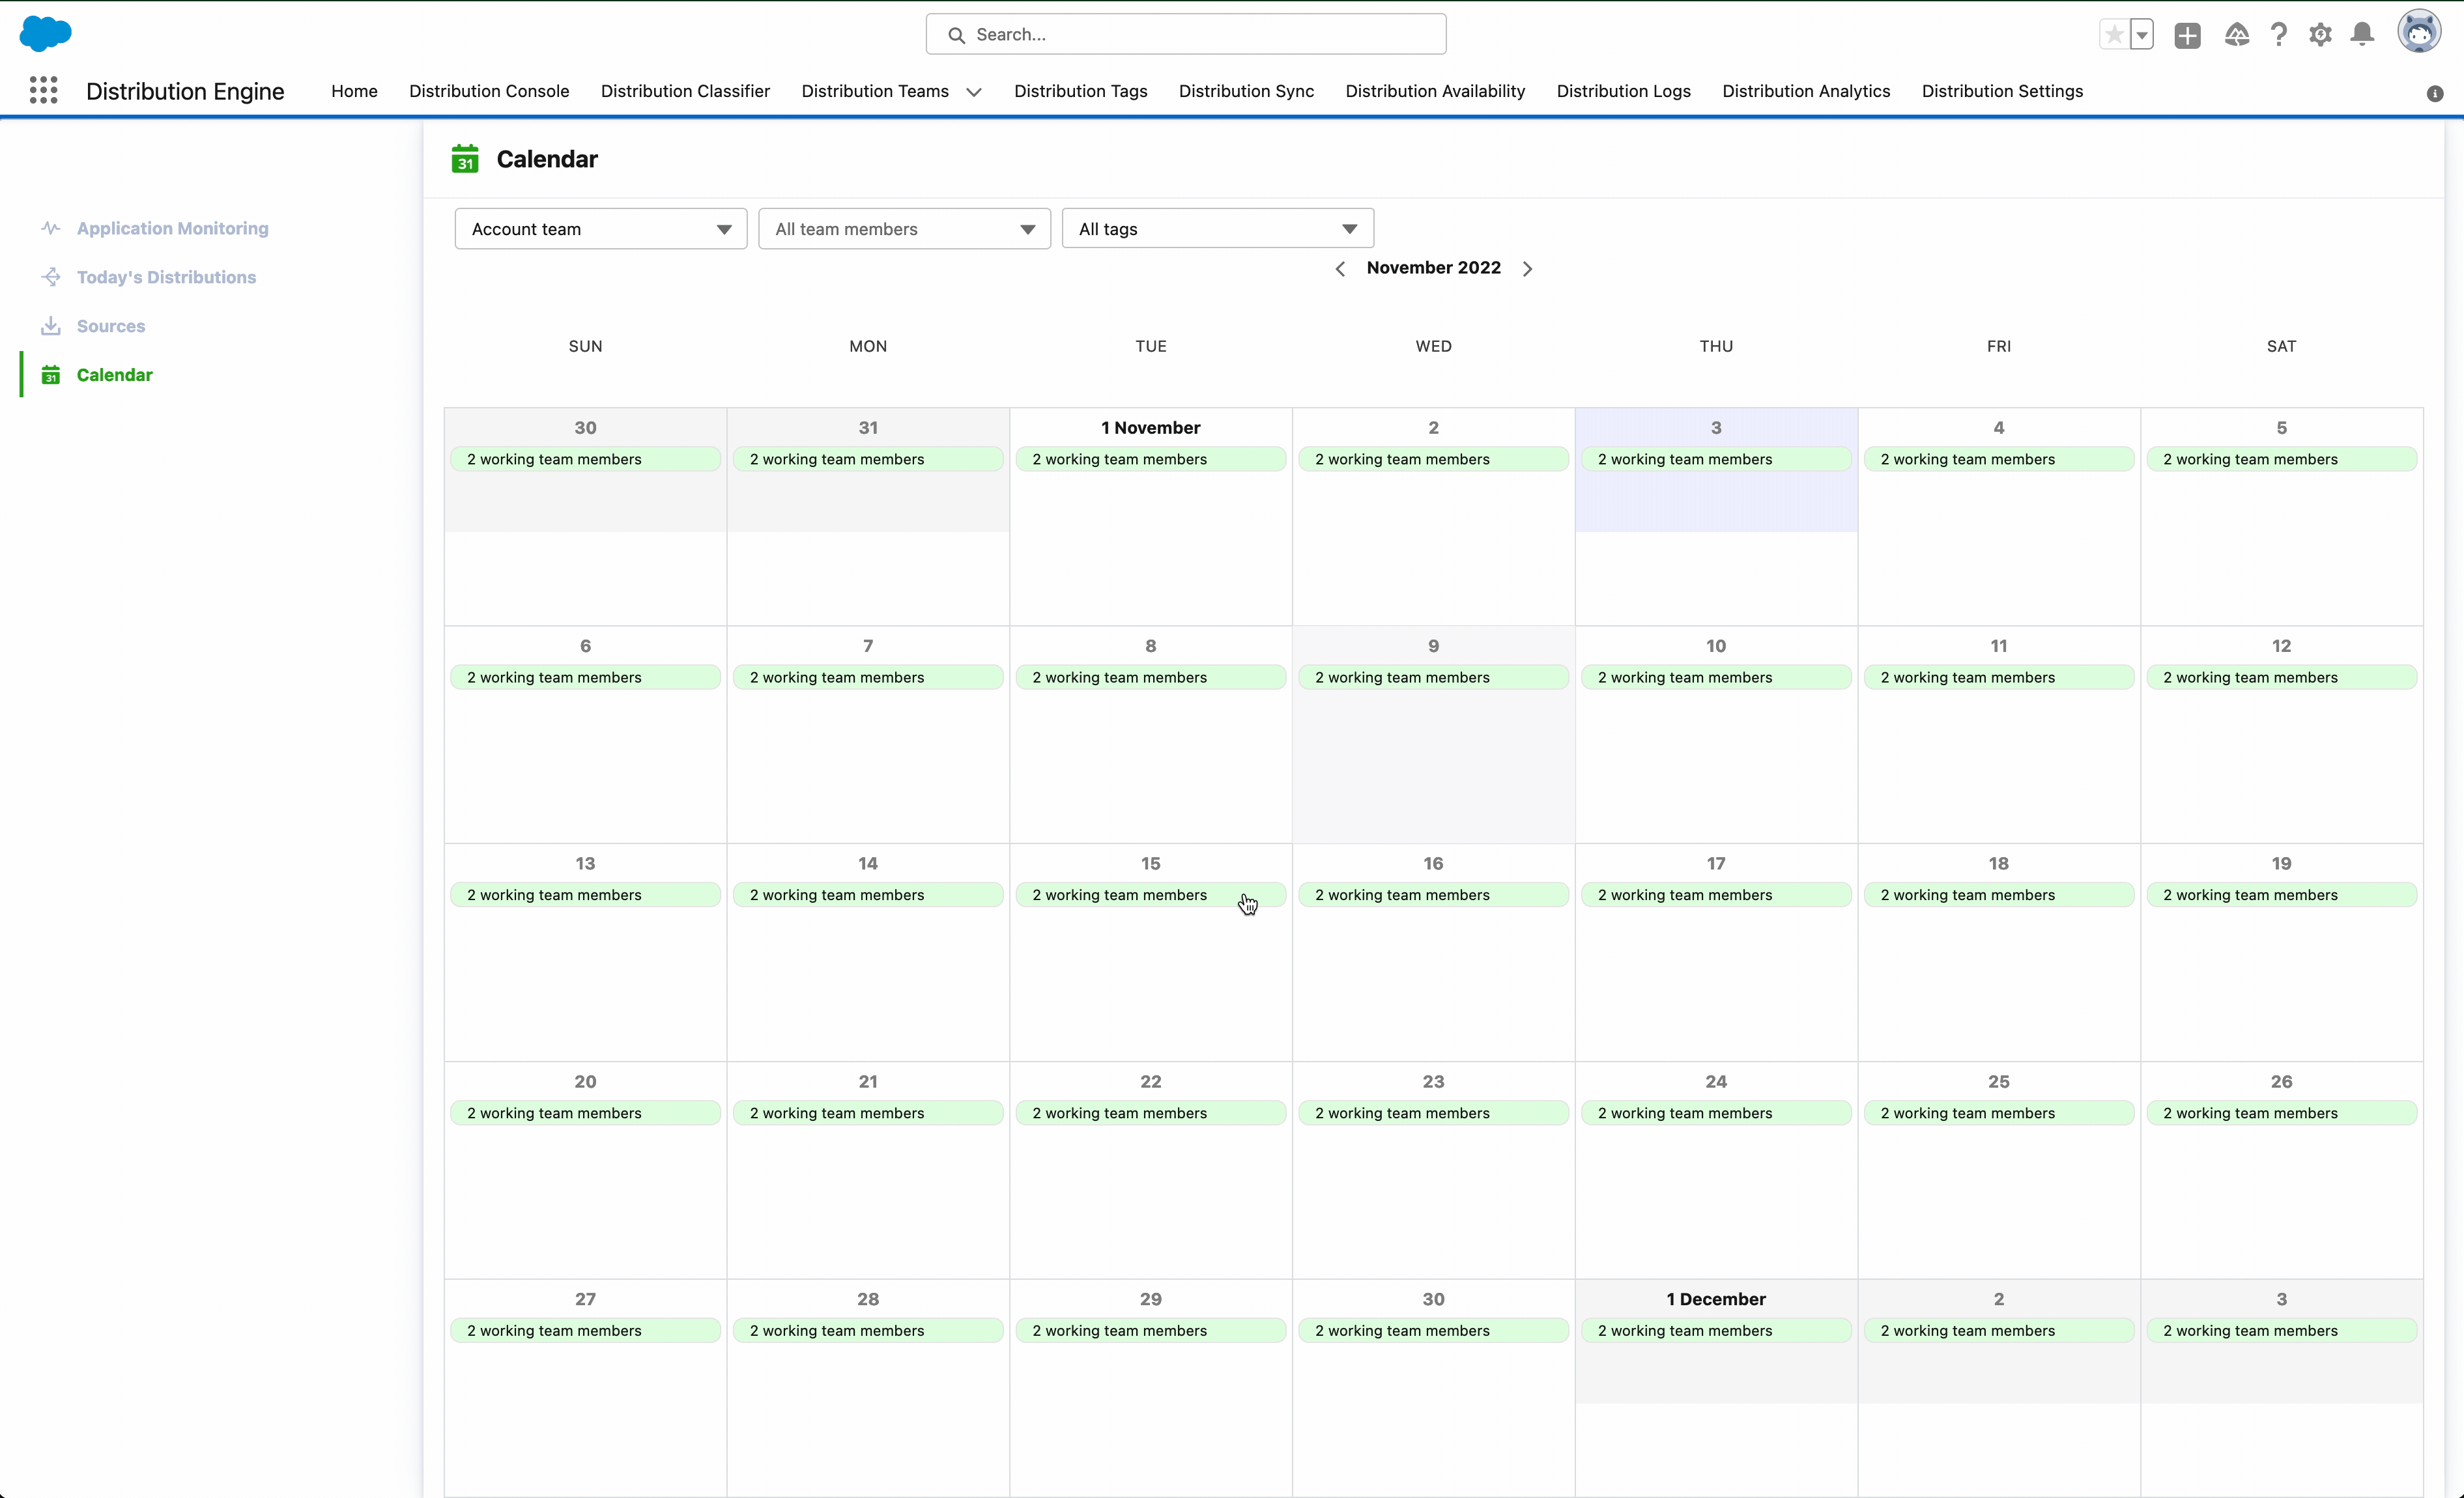Open the Distribution Tags tab

pos(1081,91)
